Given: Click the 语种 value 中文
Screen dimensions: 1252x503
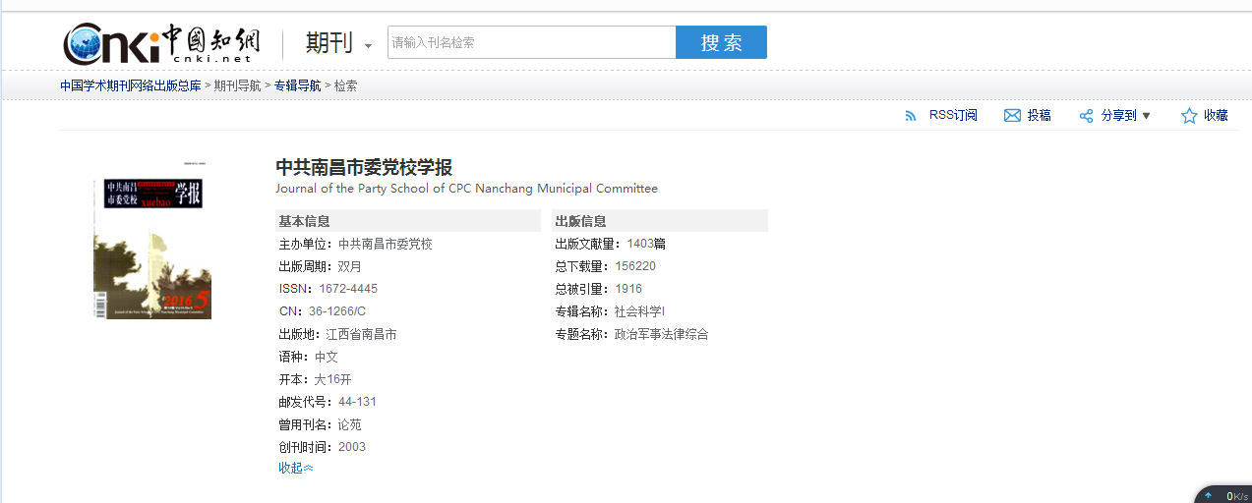Looking at the screenshot, I should (x=327, y=357).
